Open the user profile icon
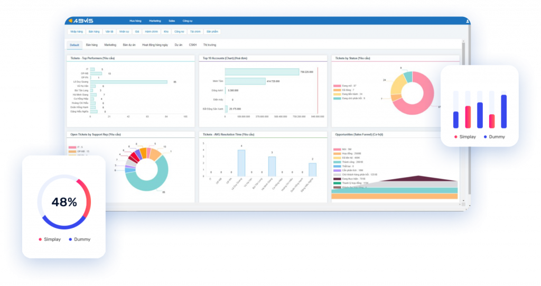Screen dimensions: 541x286 (x=467, y=21)
